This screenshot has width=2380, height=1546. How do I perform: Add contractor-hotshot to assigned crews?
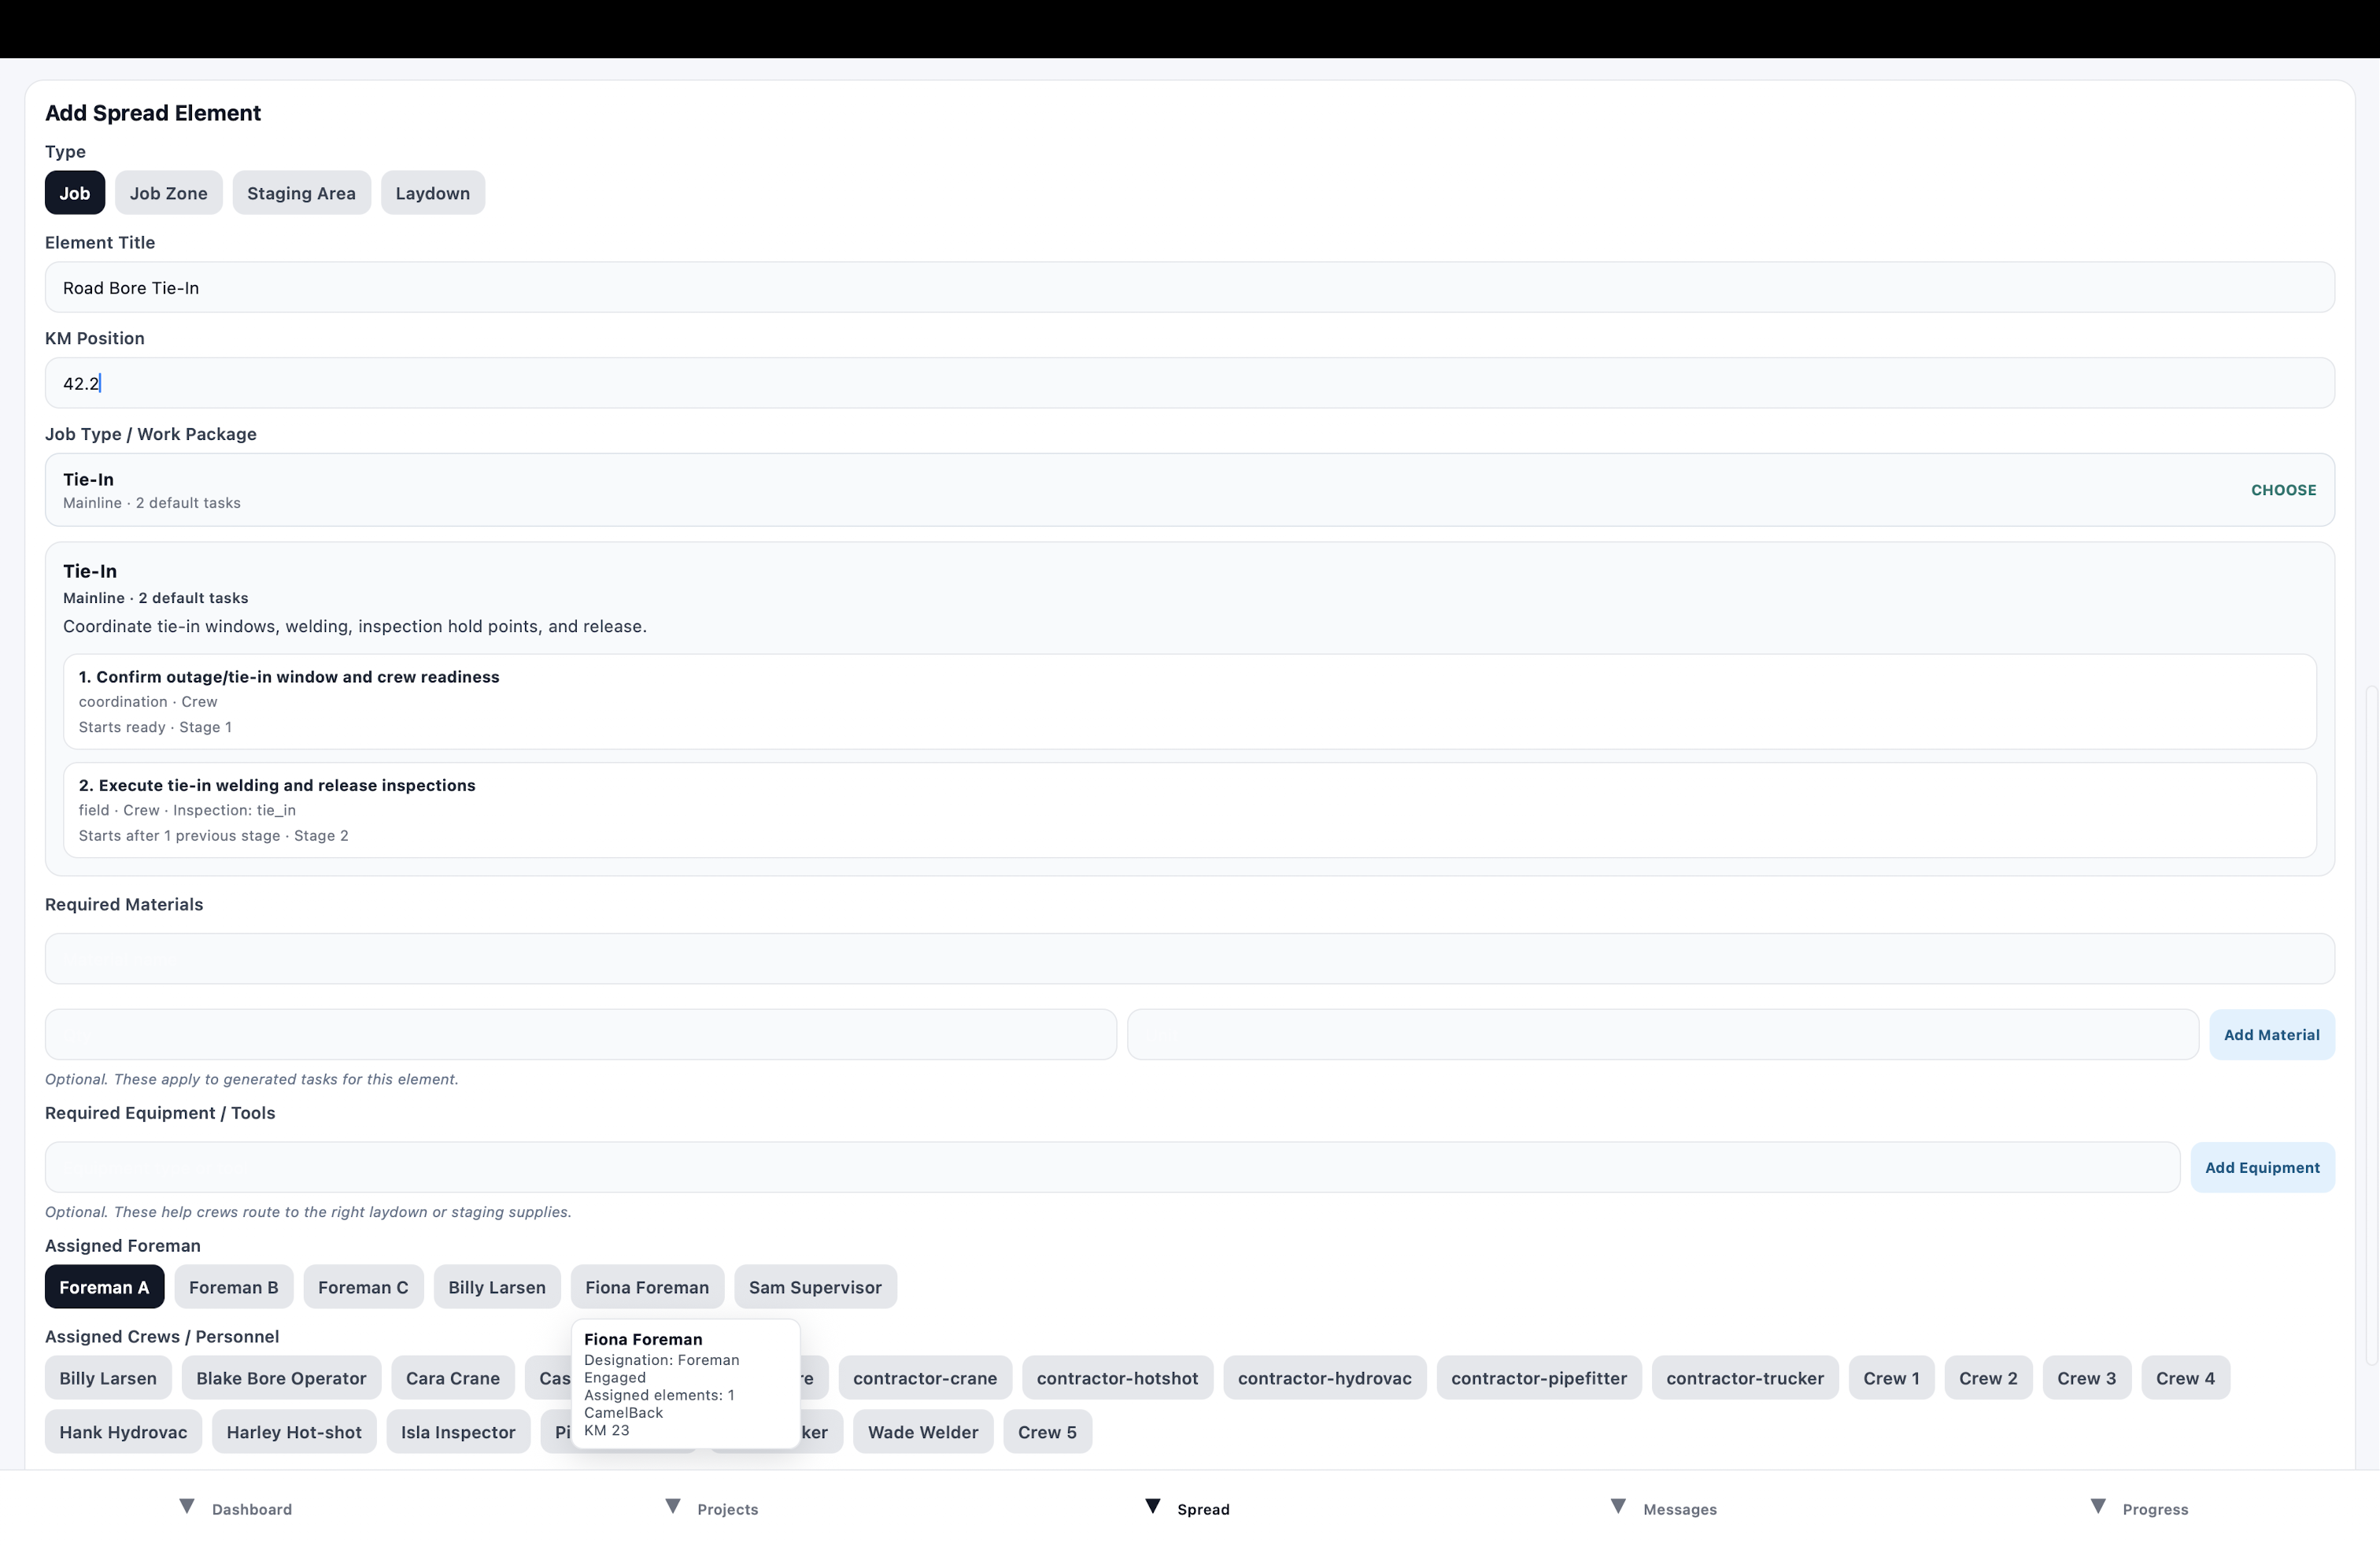coord(1117,1378)
